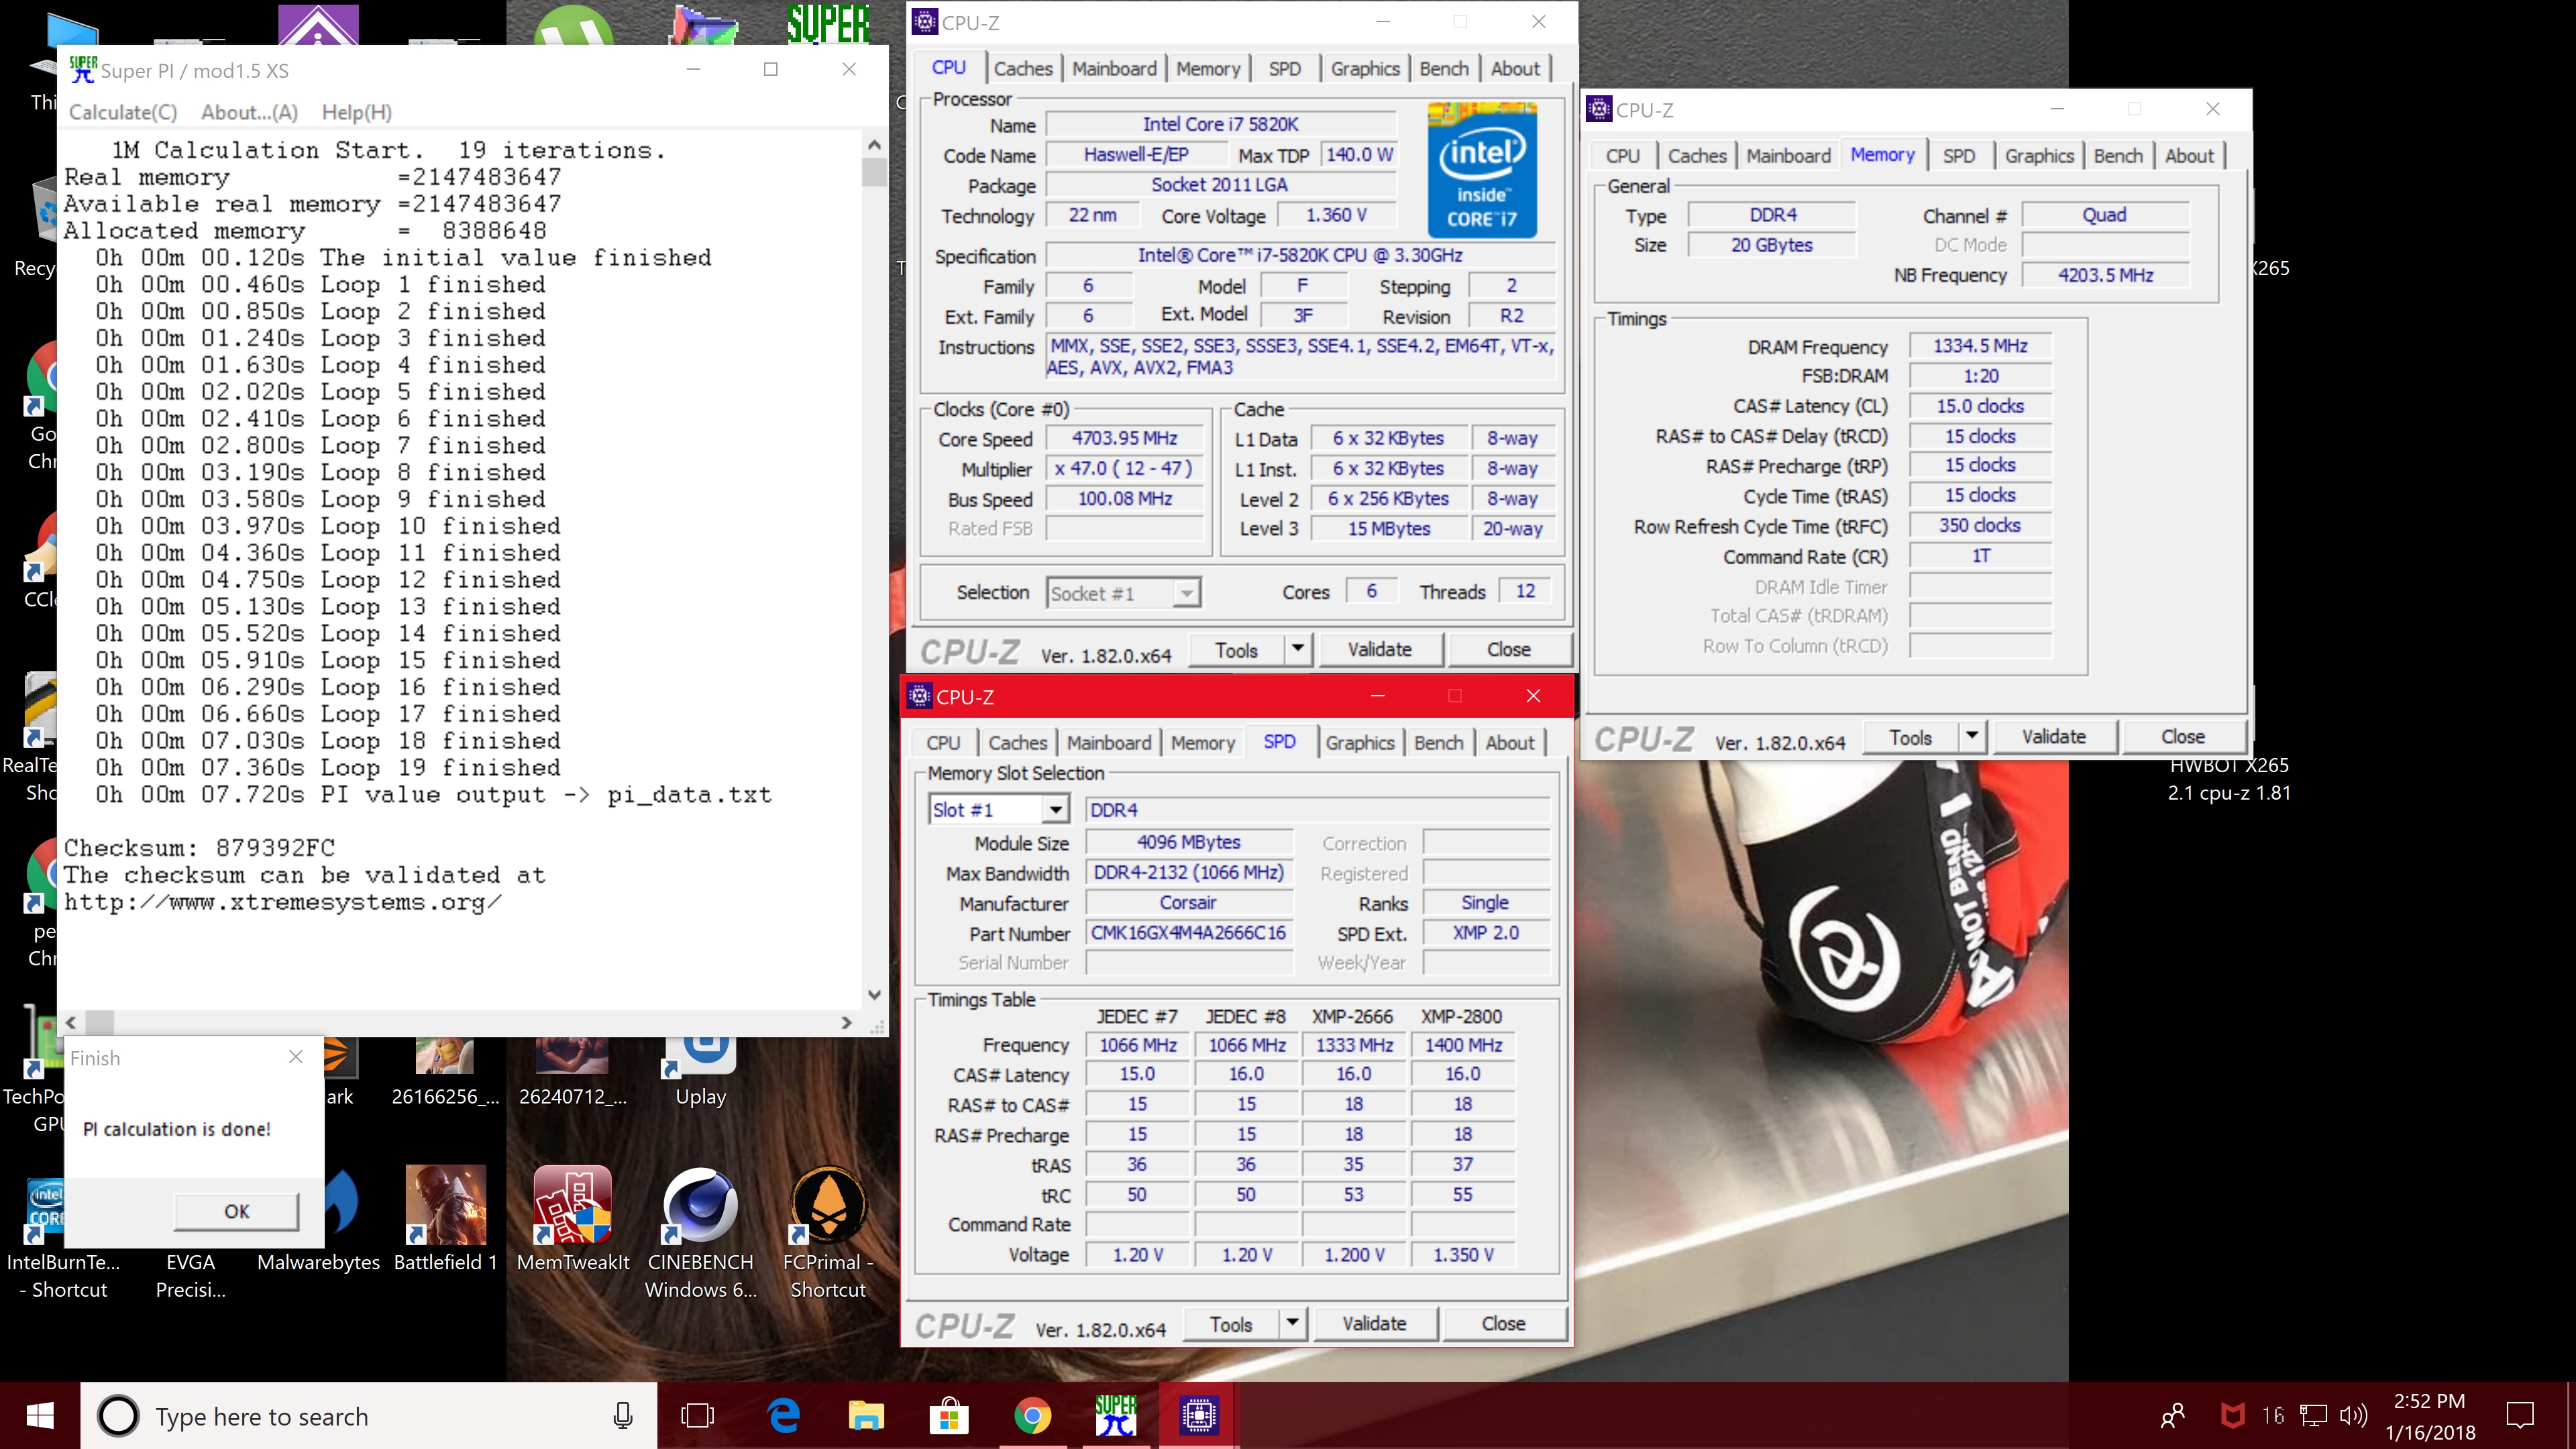Click the Core Speed value 4703.95 MHz
Viewport: 2576px width, 1449px height.
(x=1124, y=438)
